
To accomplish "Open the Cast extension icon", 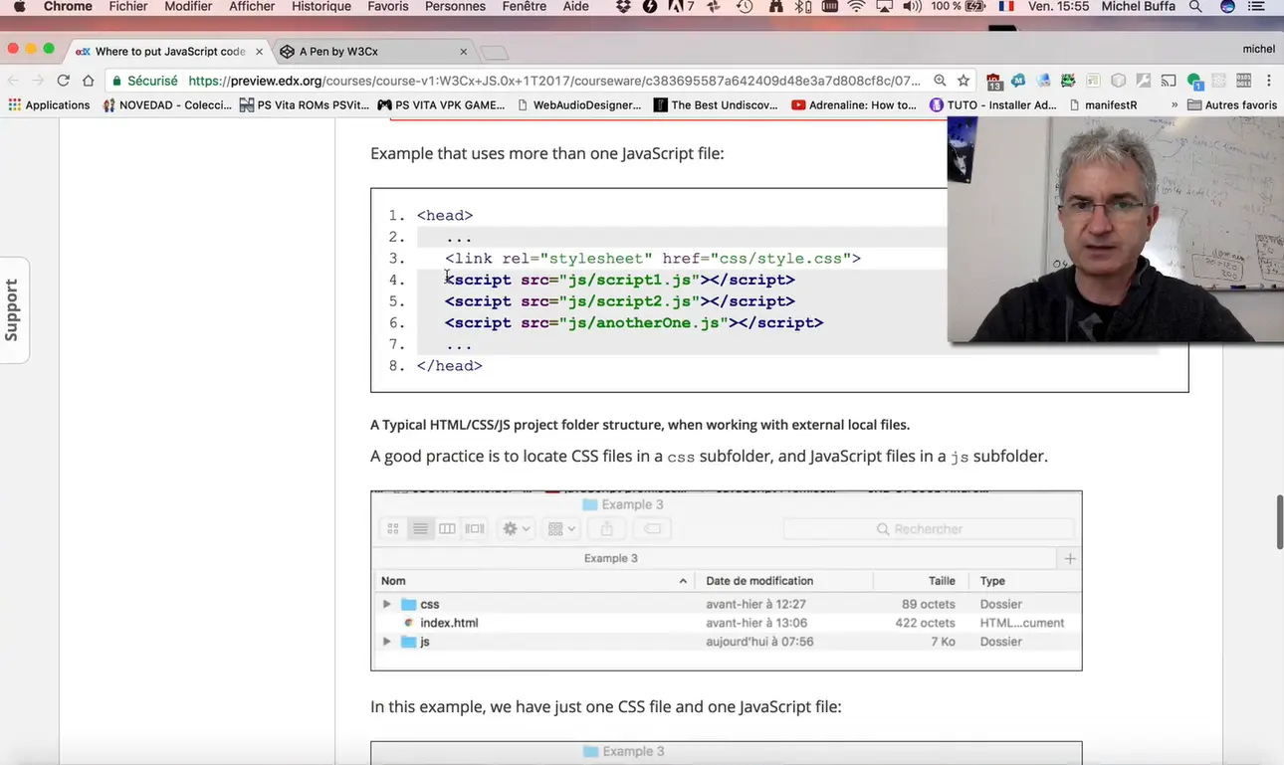I will 1169,81.
